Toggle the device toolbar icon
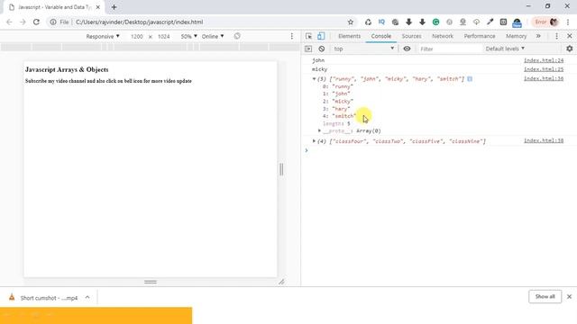Viewport: 577px width, 324px height. pyautogui.click(x=321, y=36)
